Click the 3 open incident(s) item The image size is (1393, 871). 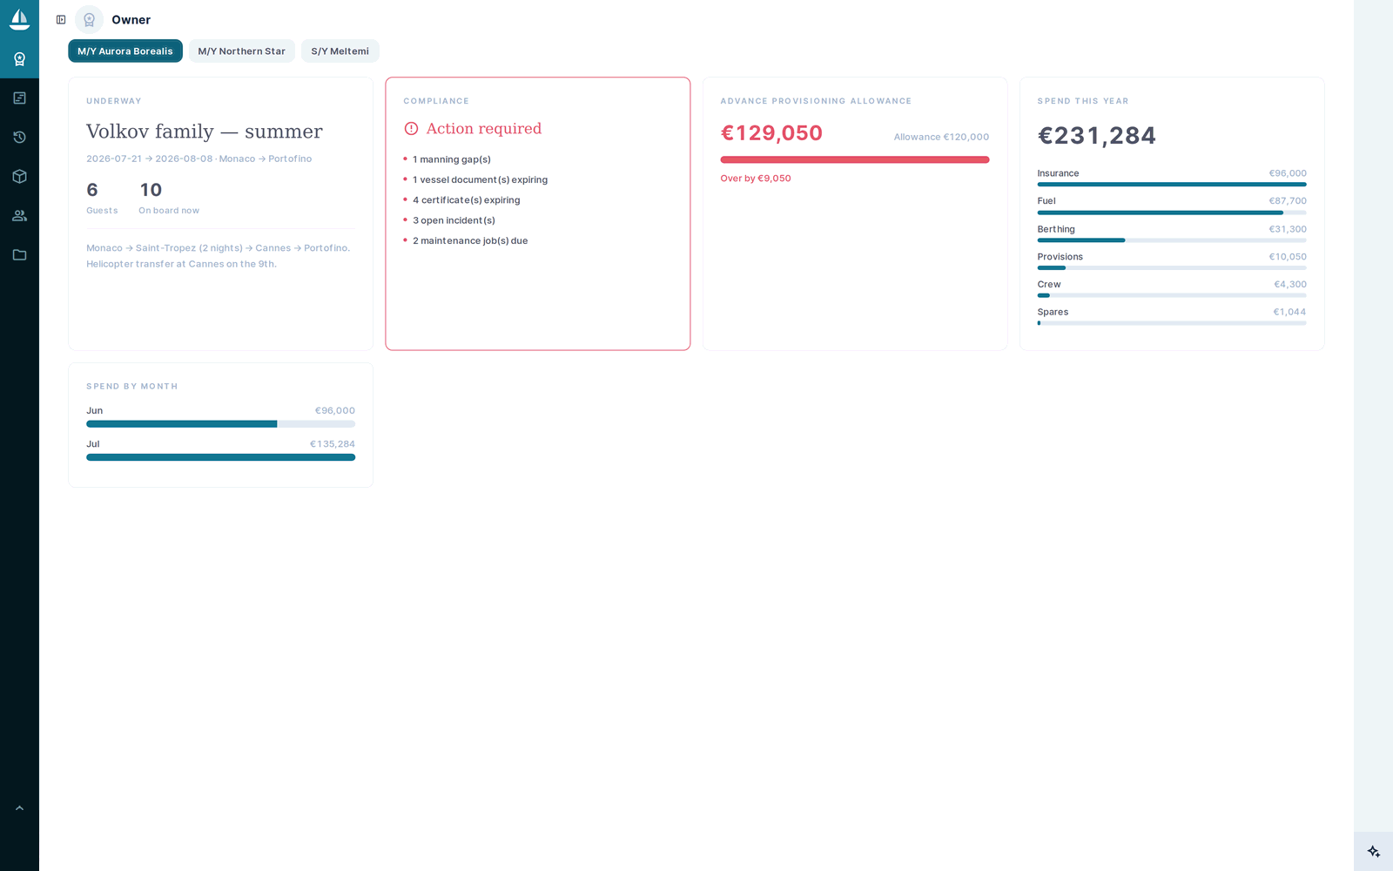point(454,220)
